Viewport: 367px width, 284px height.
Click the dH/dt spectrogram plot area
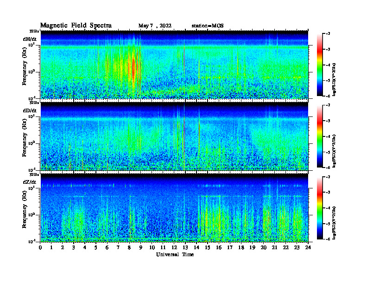(174, 65)
